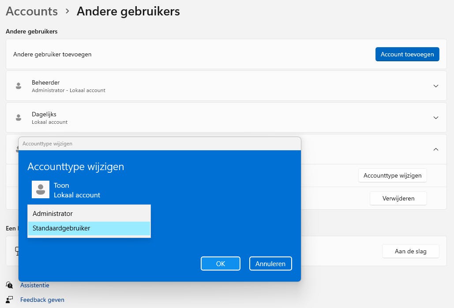Open the Assistentie link
This screenshot has height=308, width=454.
(35, 285)
